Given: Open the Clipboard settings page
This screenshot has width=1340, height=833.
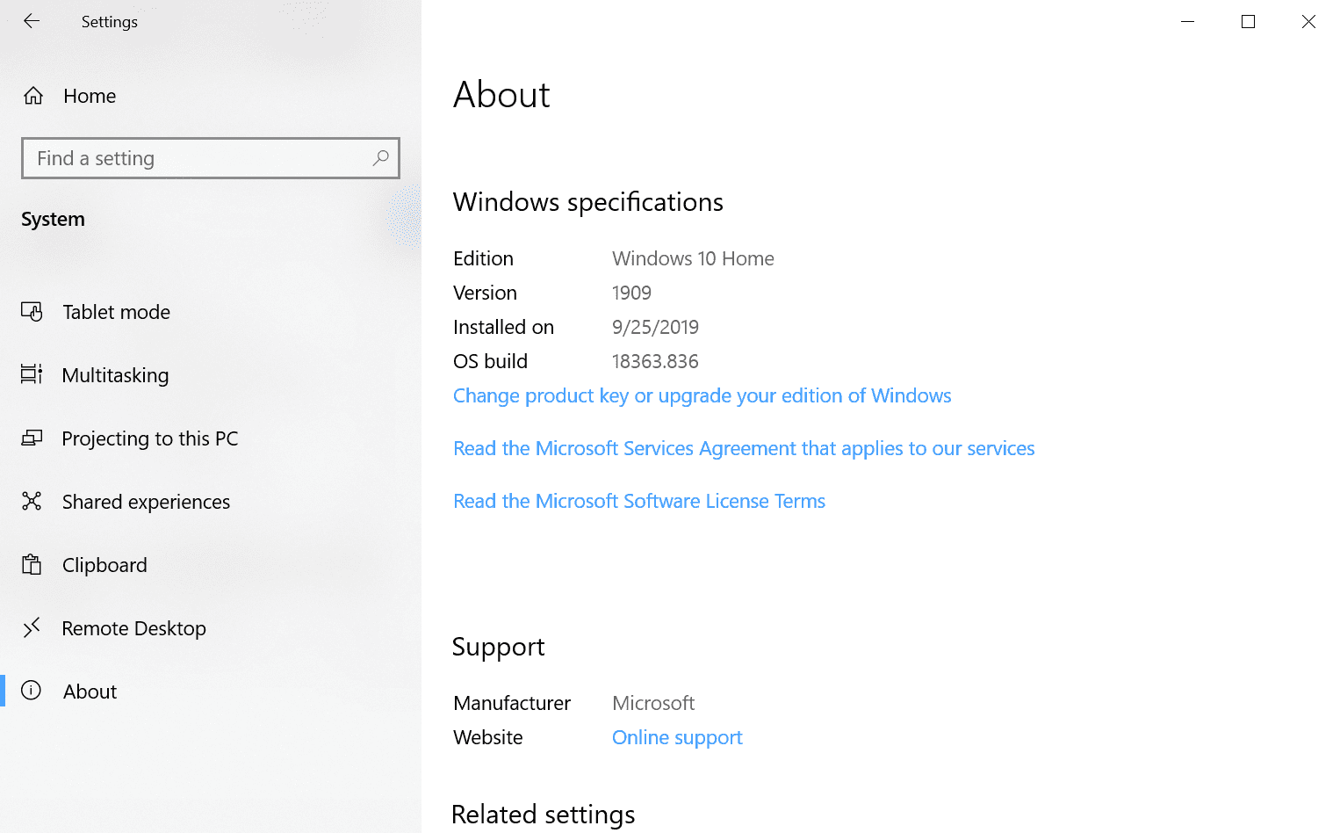Looking at the screenshot, I should pos(104,565).
